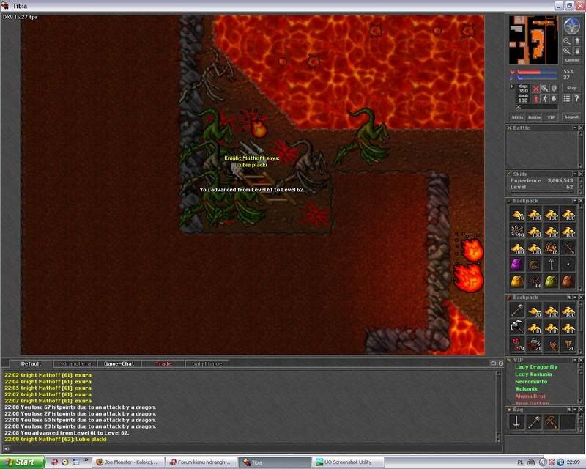The width and height of the screenshot is (586, 469).
Task: Open the quest log list icon
Action: pyautogui.click(x=567, y=98)
